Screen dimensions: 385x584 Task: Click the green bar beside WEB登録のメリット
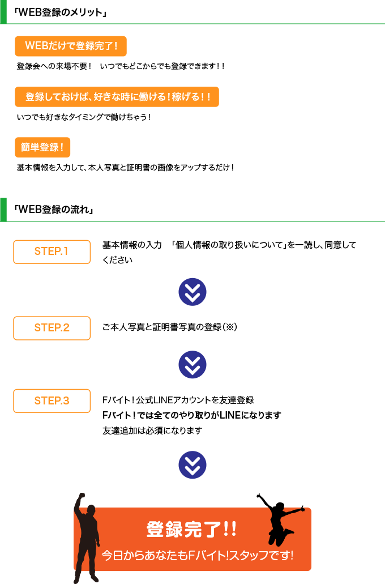[3, 11]
